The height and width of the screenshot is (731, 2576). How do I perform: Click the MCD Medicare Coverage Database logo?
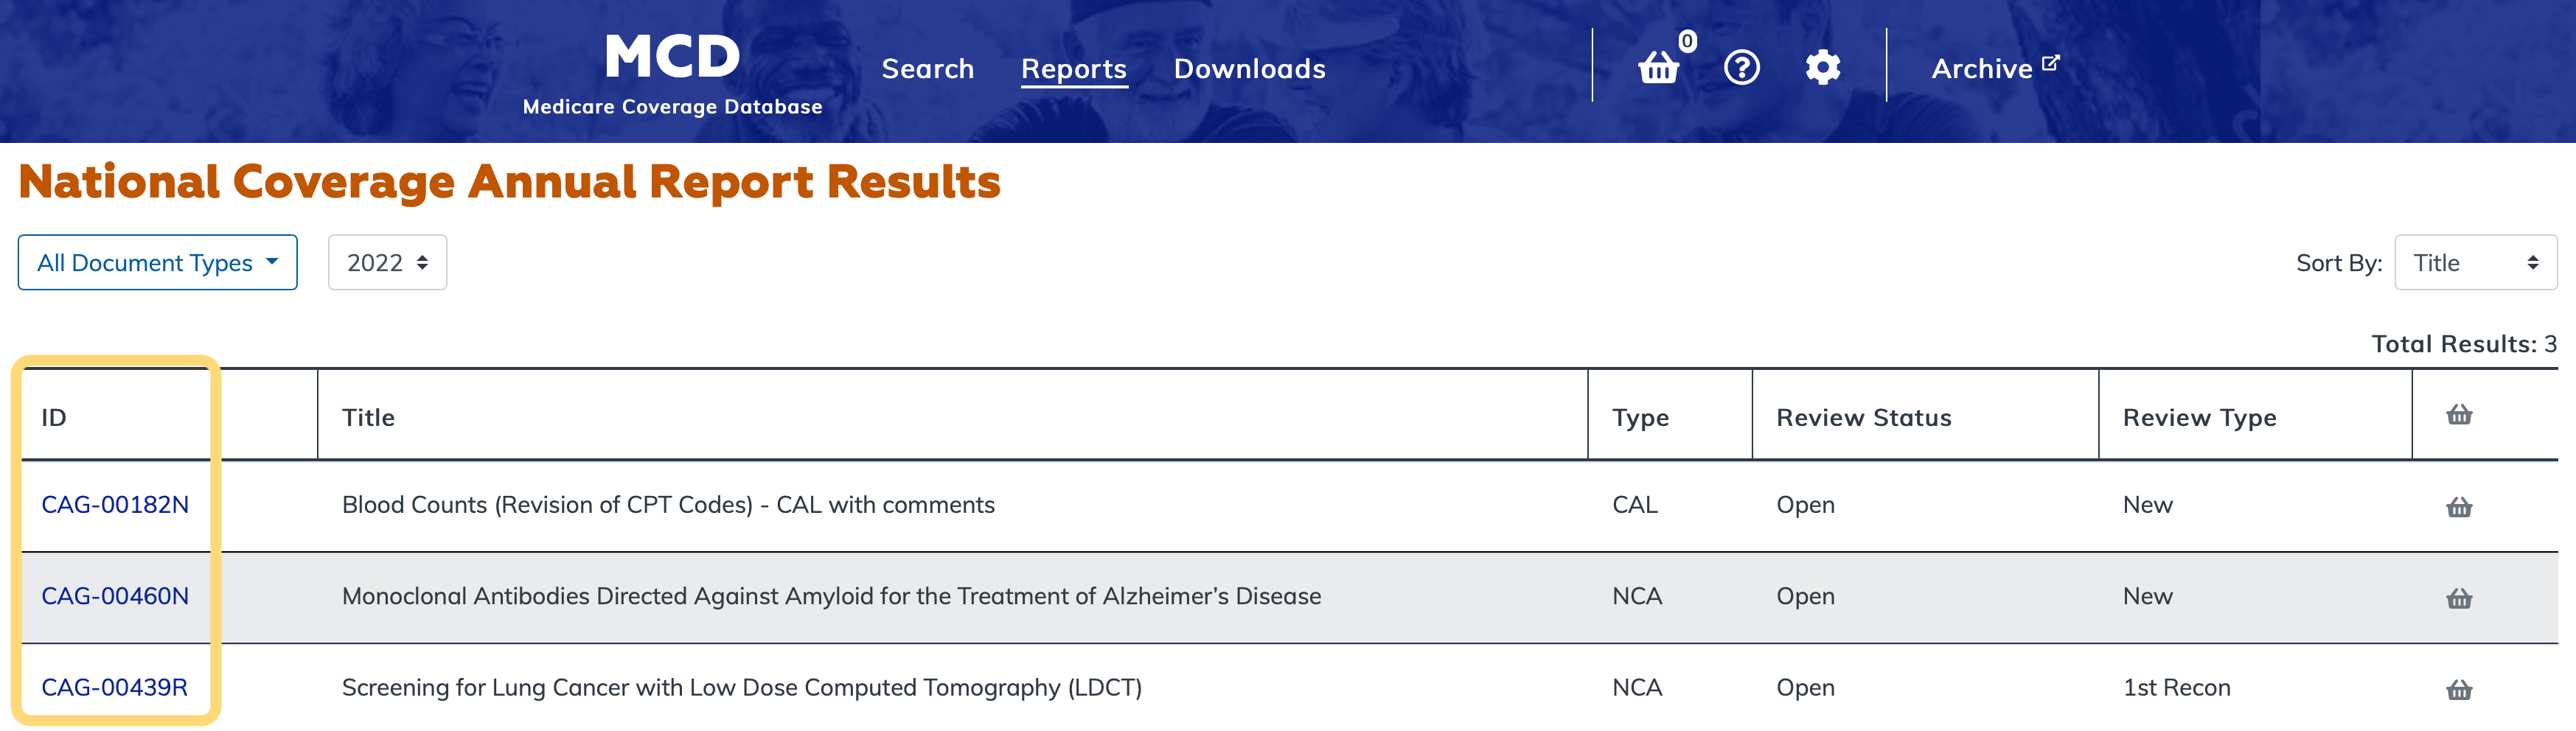(672, 72)
